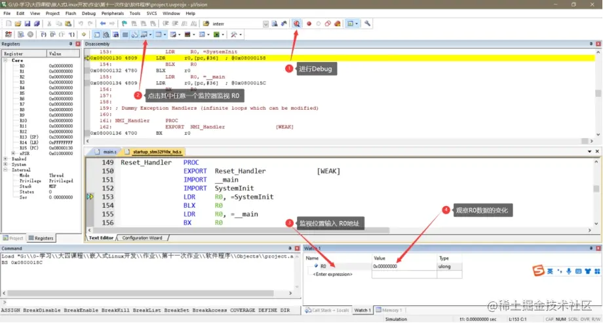Viewport: 603px width, 323px height.
Task: Open the dropdown arrow of the search combo box
Action: [x=265, y=24]
